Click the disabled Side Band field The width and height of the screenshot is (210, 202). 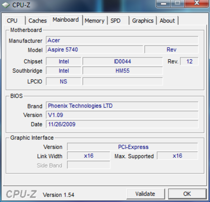point(89,165)
